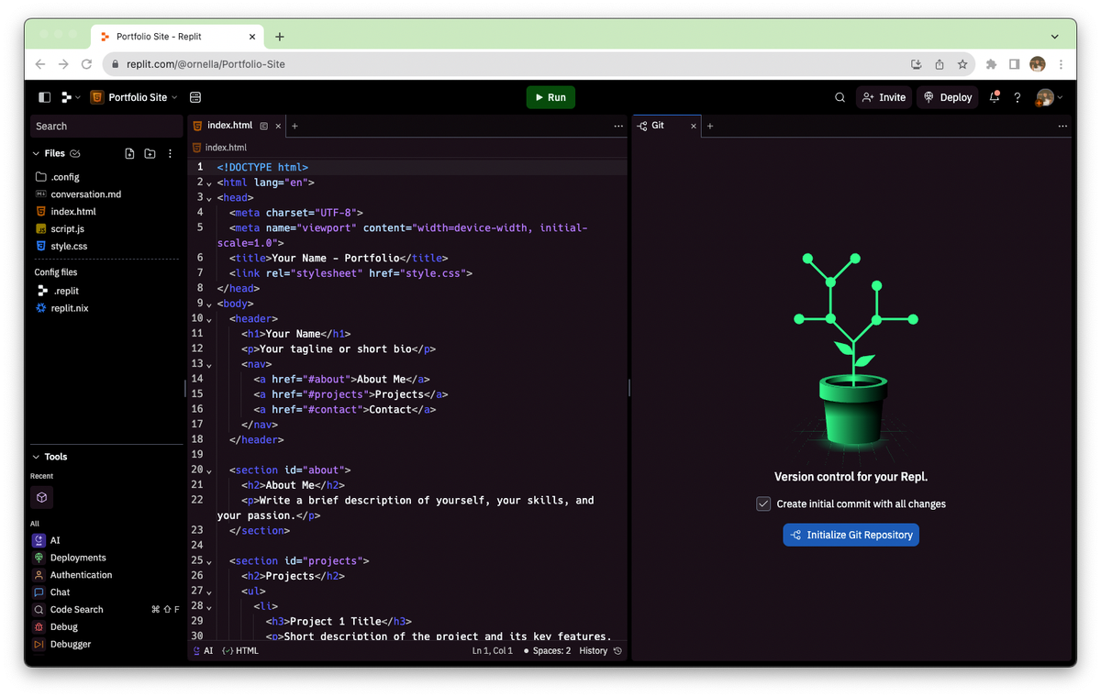Click inside the file Search field

click(x=106, y=126)
